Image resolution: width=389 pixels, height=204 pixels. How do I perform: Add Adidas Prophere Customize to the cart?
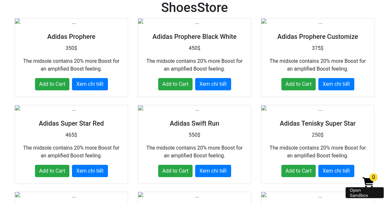click(298, 84)
